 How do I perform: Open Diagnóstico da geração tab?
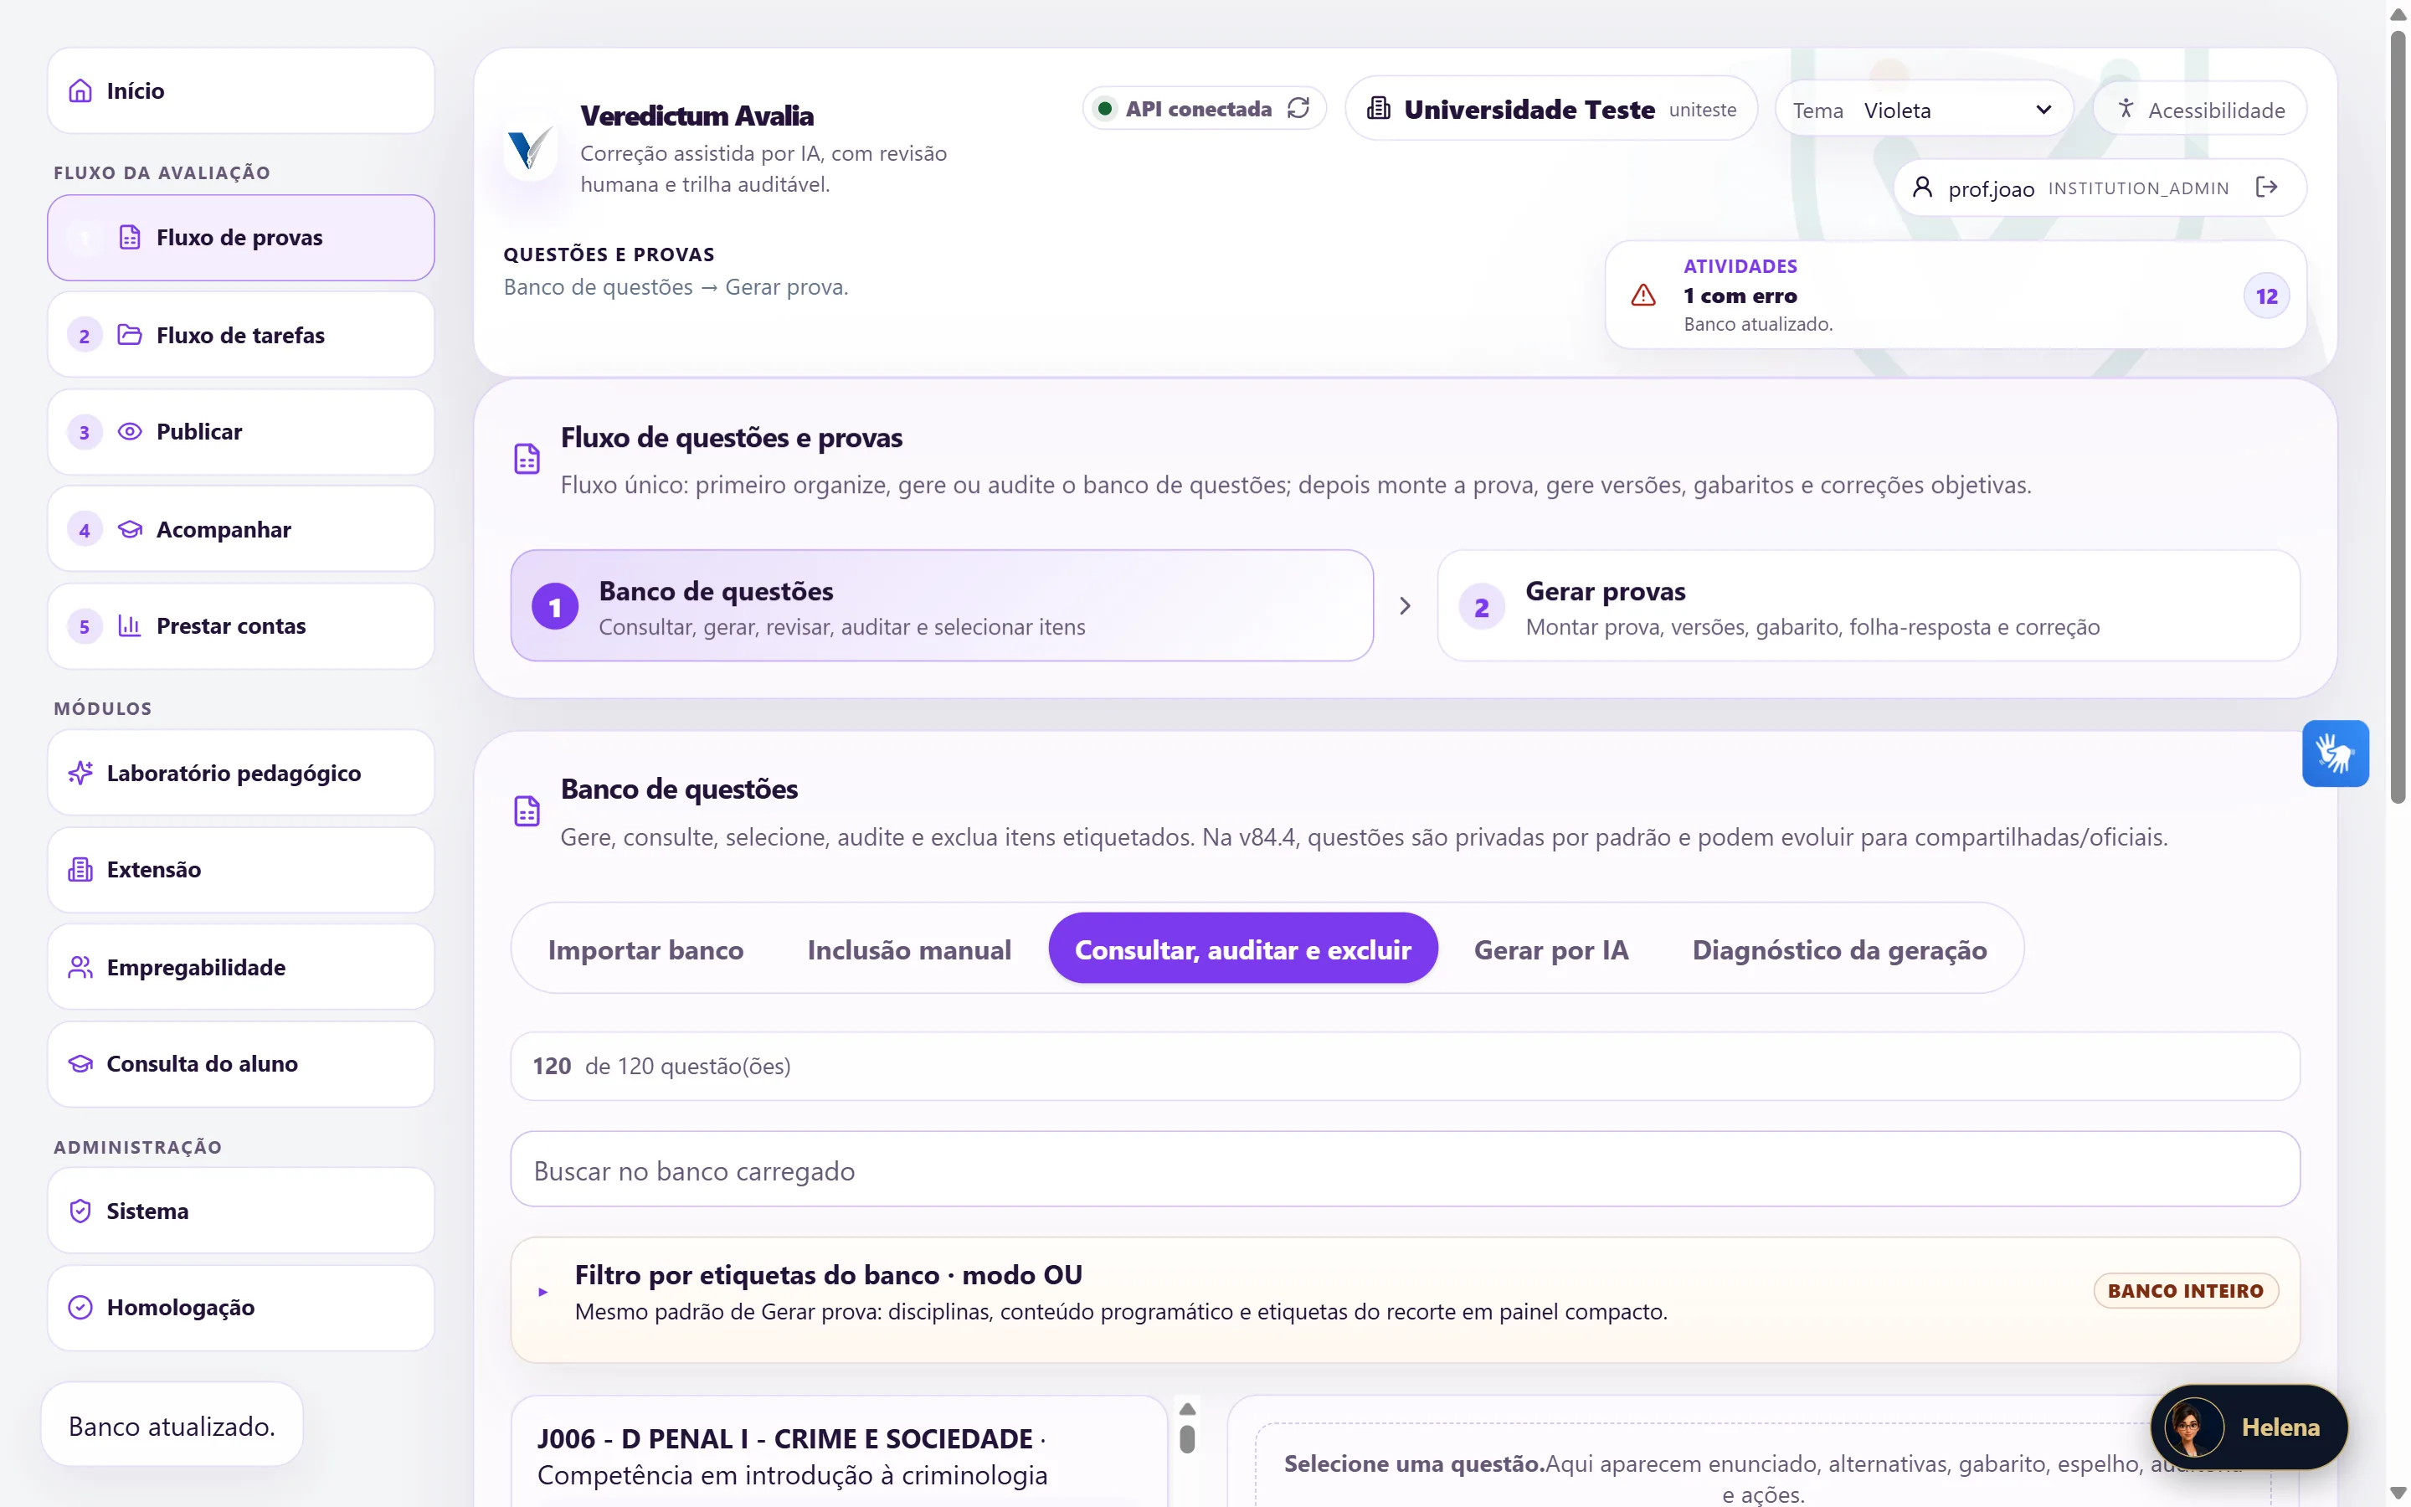(x=1839, y=949)
